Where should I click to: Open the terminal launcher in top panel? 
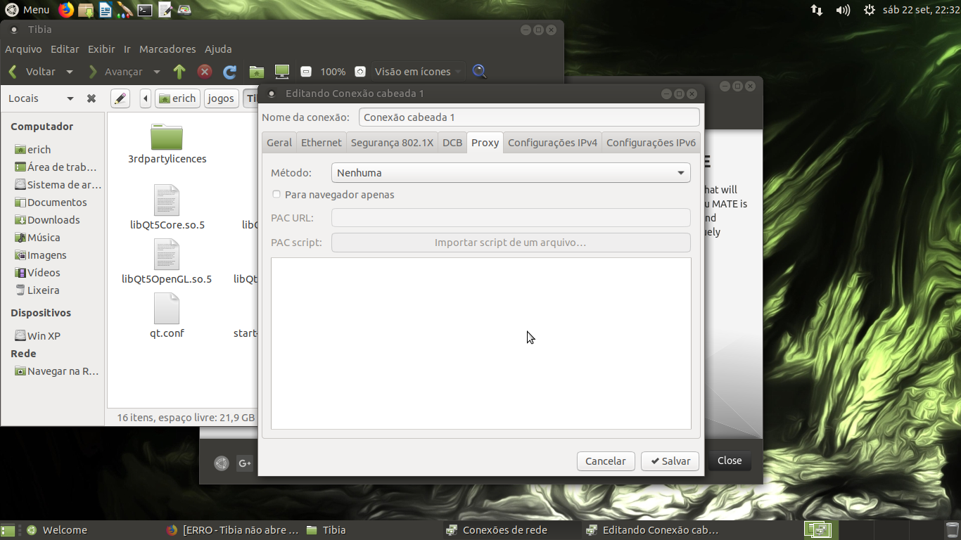coord(145,10)
